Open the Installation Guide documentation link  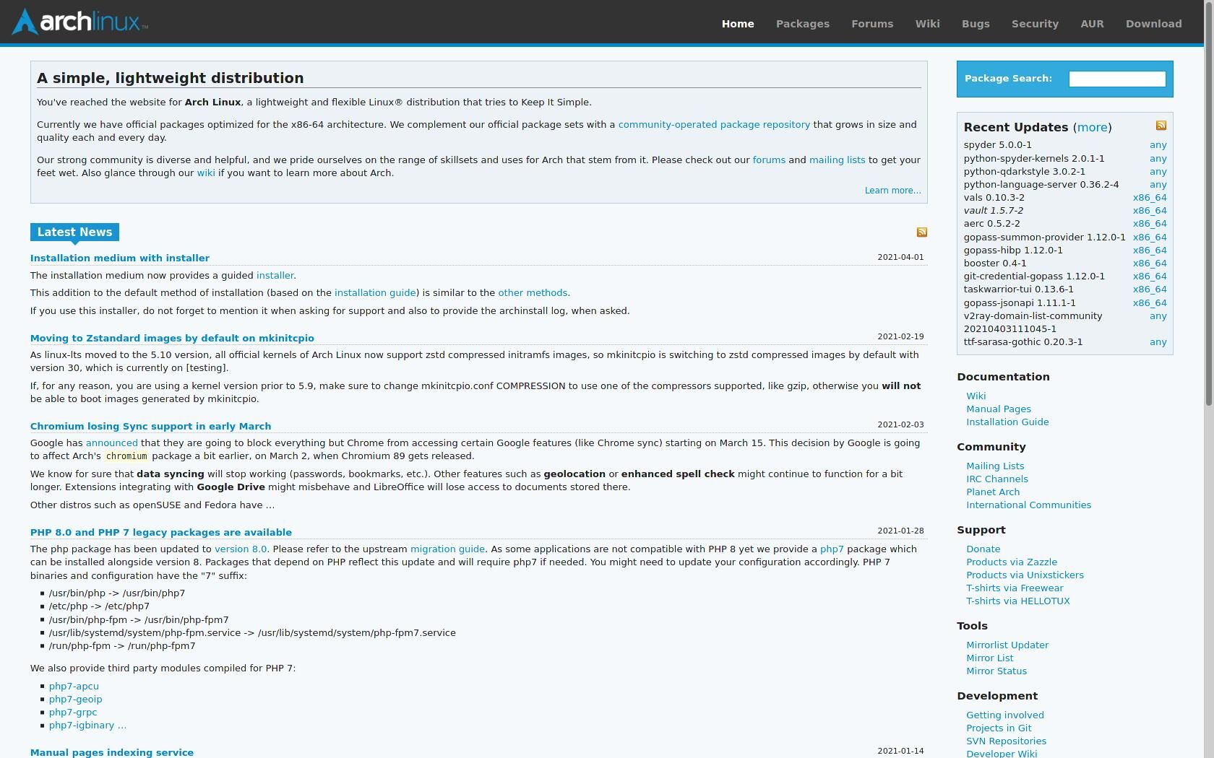(1007, 422)
